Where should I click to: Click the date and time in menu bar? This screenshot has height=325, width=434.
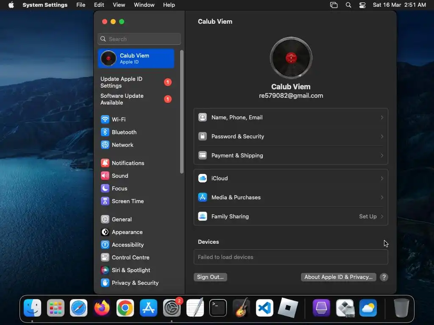(399, 5)
